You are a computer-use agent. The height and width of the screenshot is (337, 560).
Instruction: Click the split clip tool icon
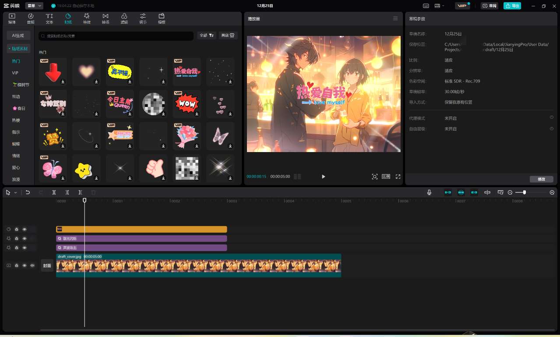(54, 192)
